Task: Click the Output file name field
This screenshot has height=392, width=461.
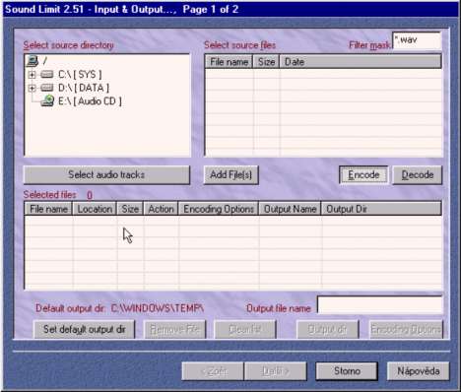Action: [380, 305]
